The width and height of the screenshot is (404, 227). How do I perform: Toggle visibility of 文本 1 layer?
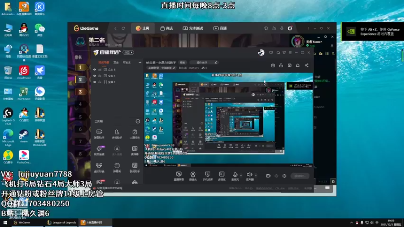coord(95,76)
